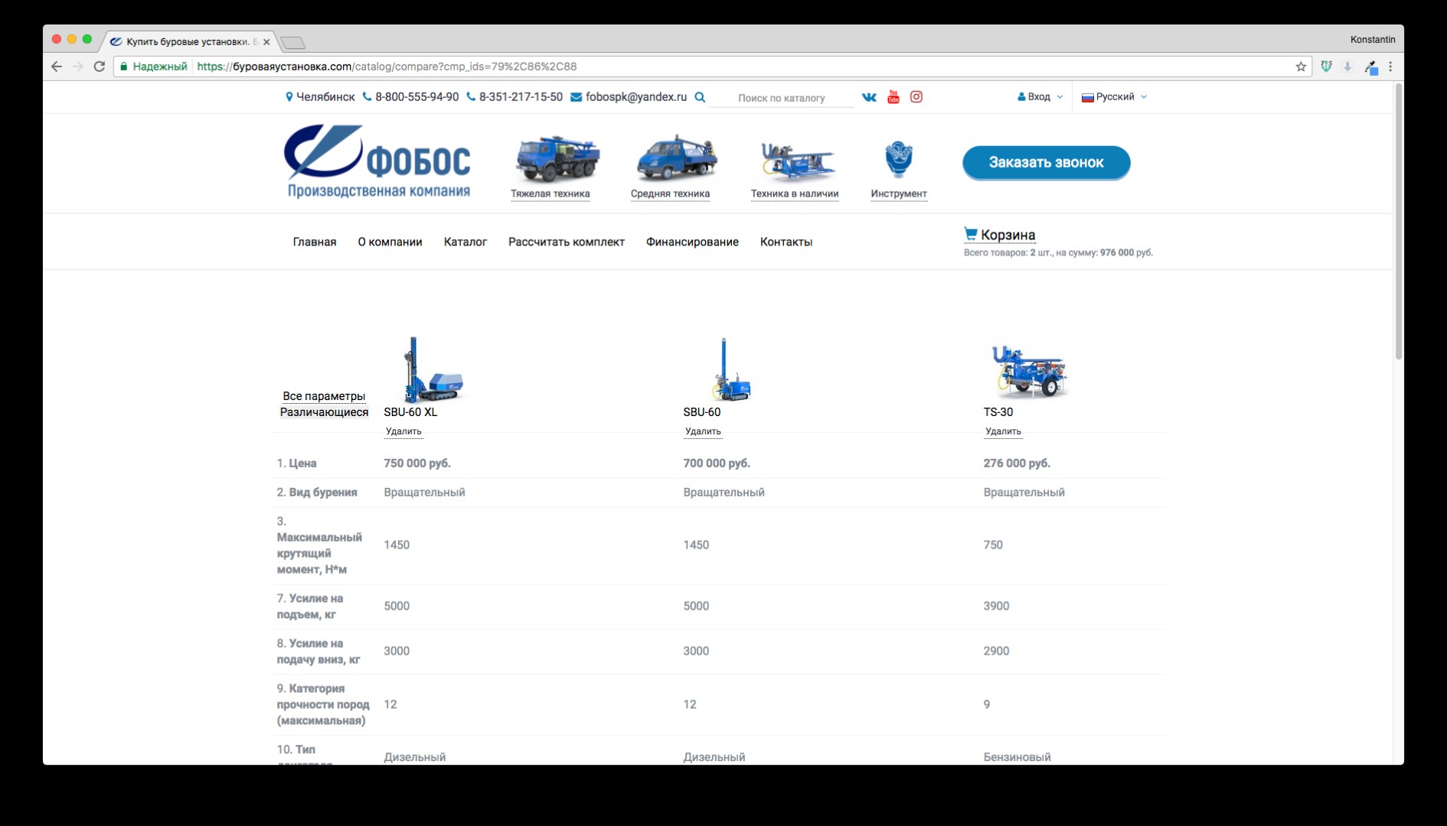This screenshot has height=826, width=1447.
Task: Click the catalog search magnifier icon
Action: coord(700,97)
